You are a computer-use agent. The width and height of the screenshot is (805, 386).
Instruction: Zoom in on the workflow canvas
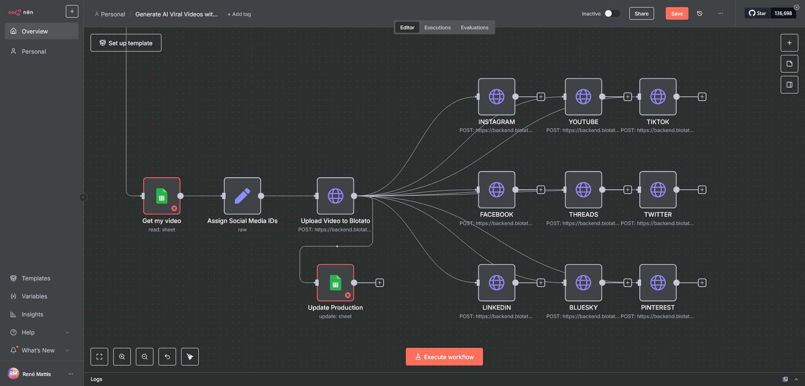point(122,356)
